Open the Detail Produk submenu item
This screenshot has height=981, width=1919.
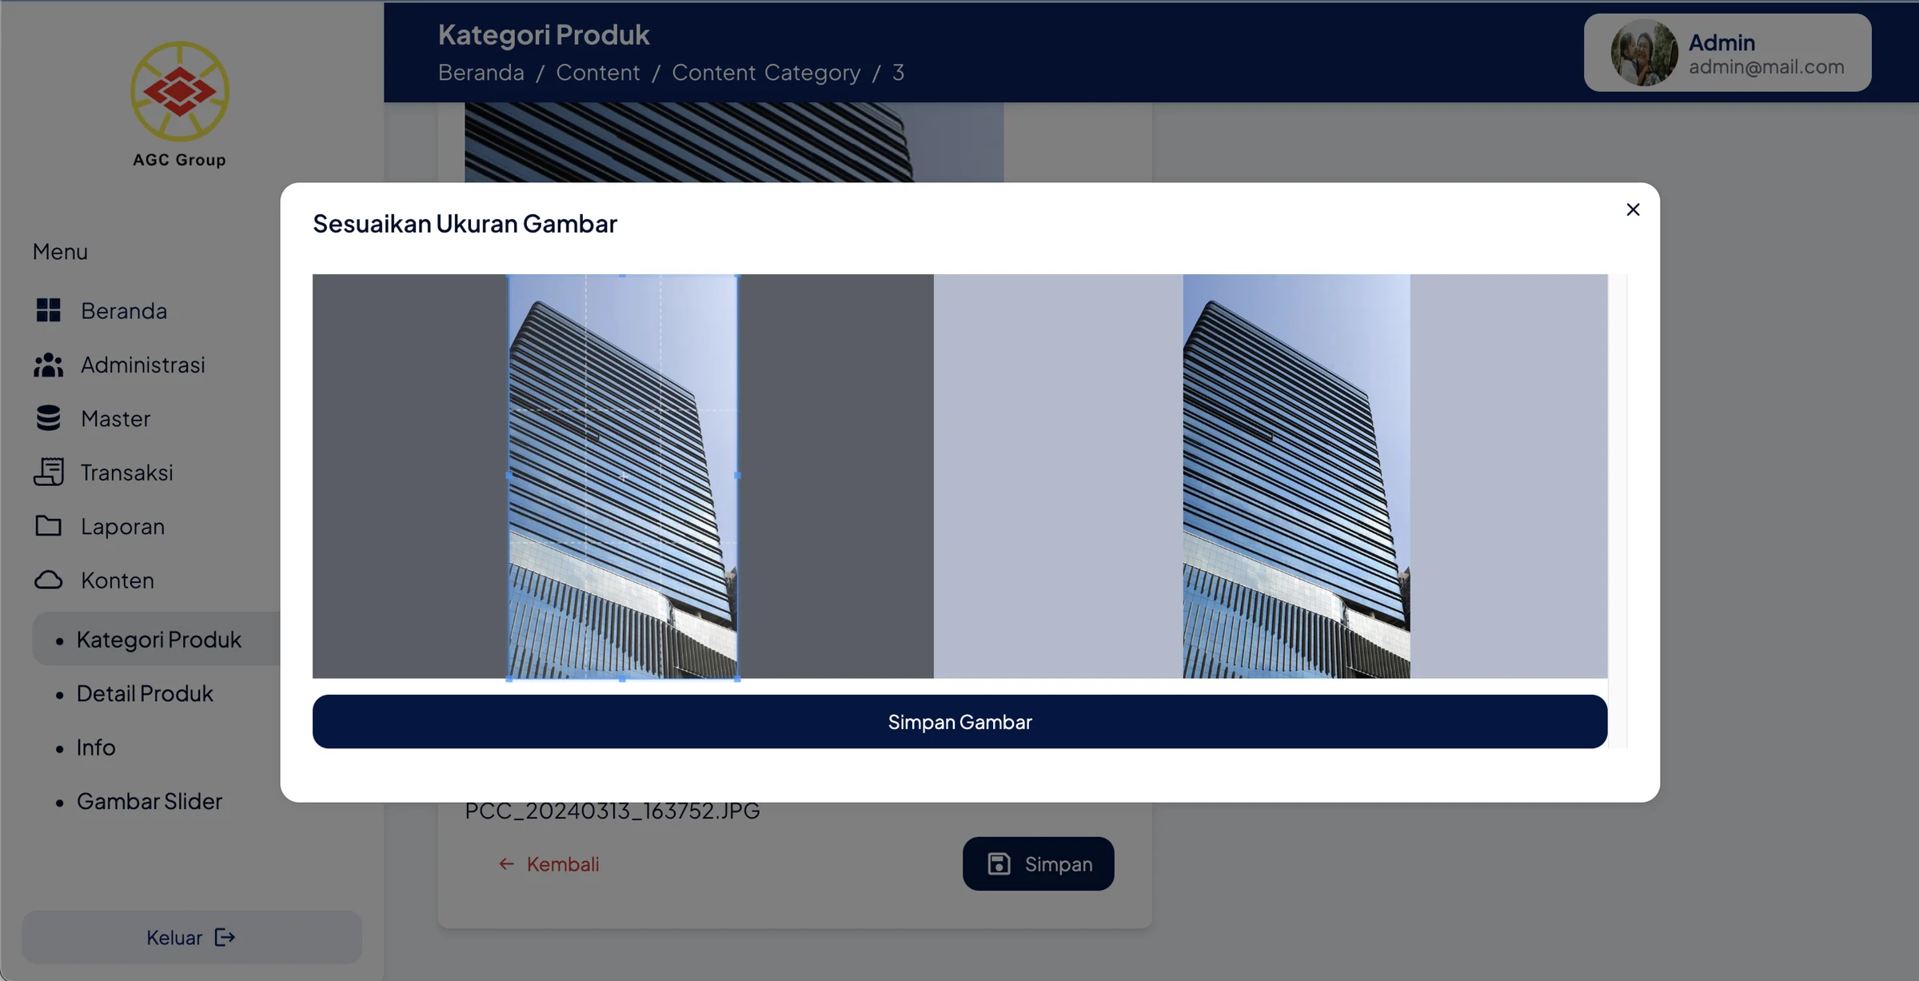145,693
